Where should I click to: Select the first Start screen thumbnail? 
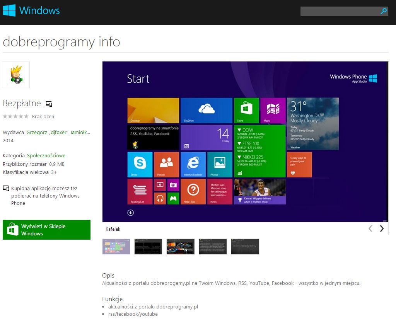(116, 247)
